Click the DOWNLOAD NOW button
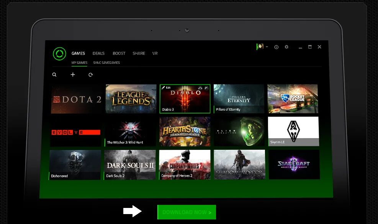This screenshot has height=224, width=378. [187, 212]
